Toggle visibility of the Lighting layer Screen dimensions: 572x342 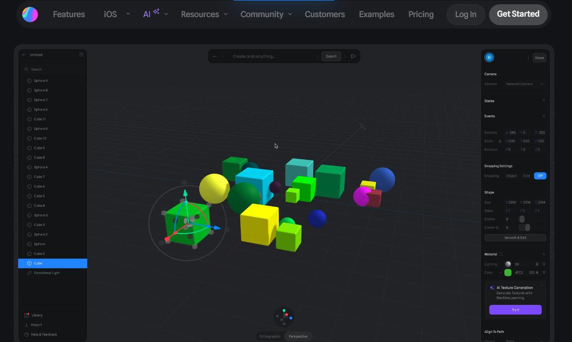[544, 264]
